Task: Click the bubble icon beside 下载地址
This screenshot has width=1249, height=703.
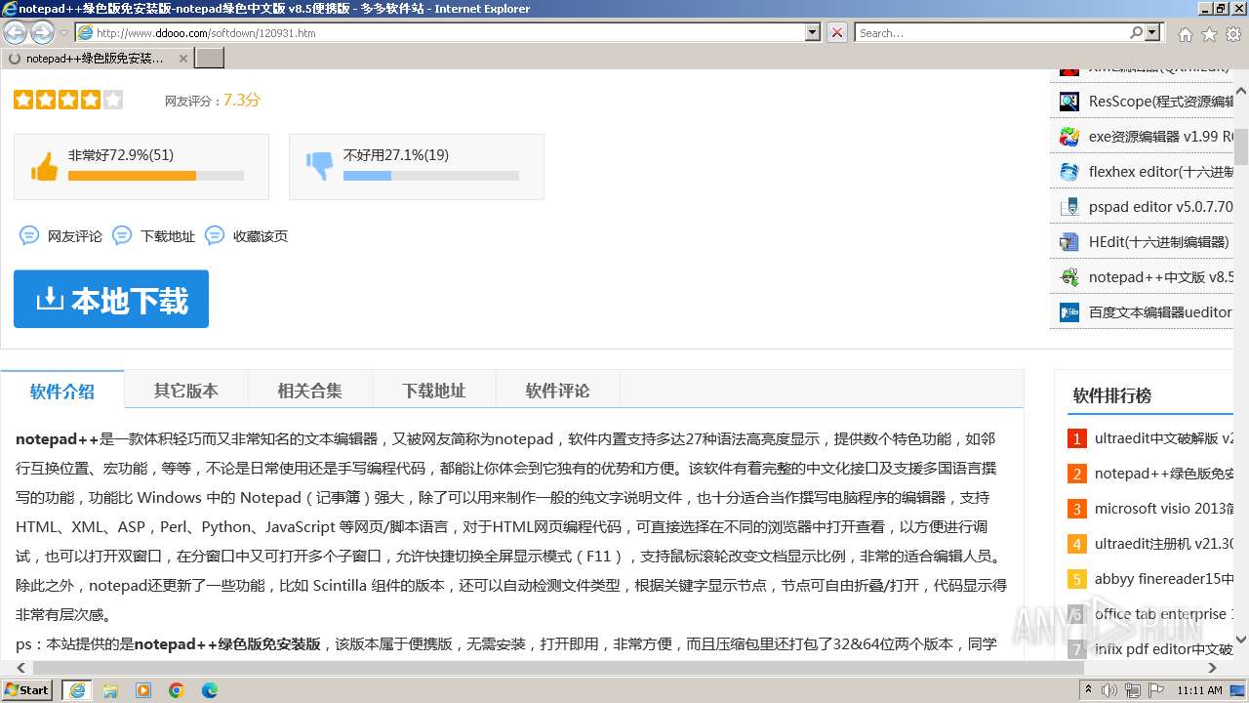Action: (x=122, y=235)
